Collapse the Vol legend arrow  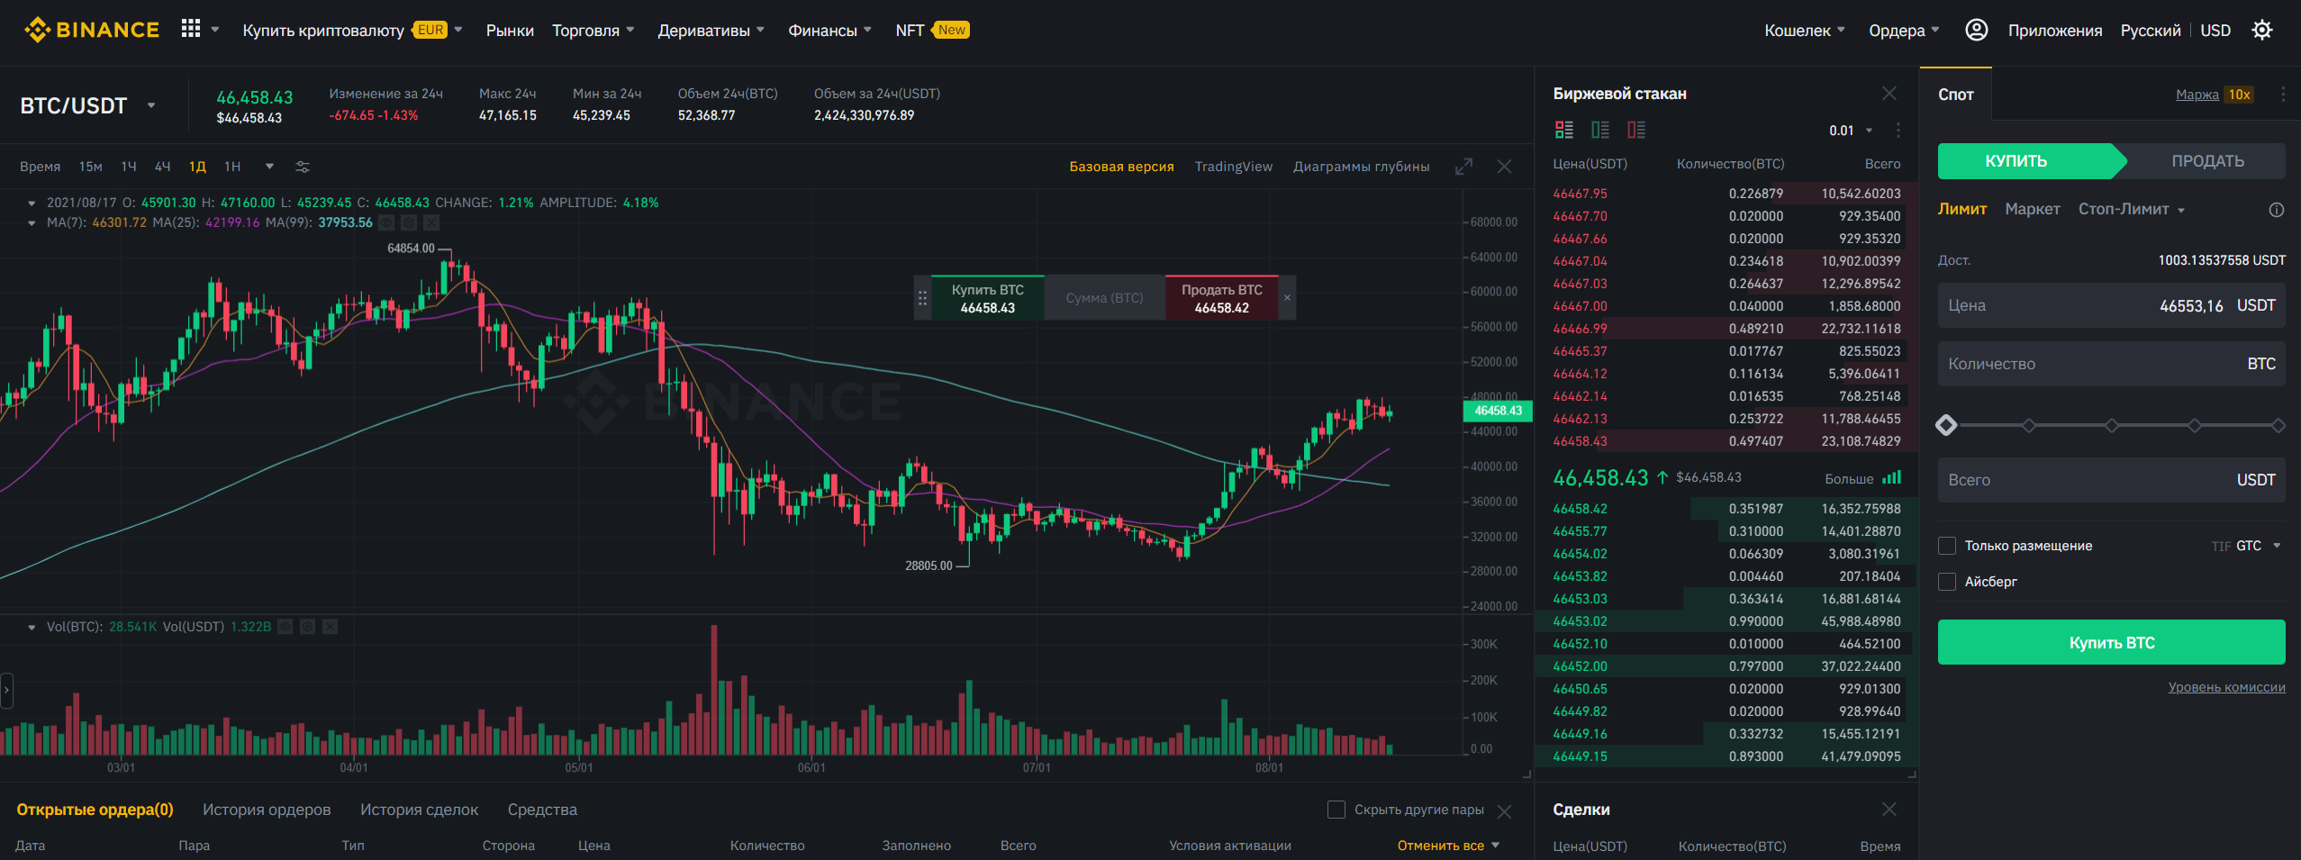tap(32, 627)
